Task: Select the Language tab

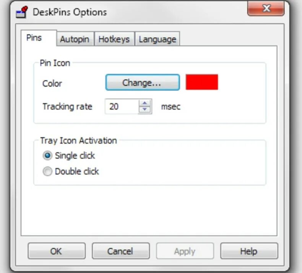Action: point(157,39)
